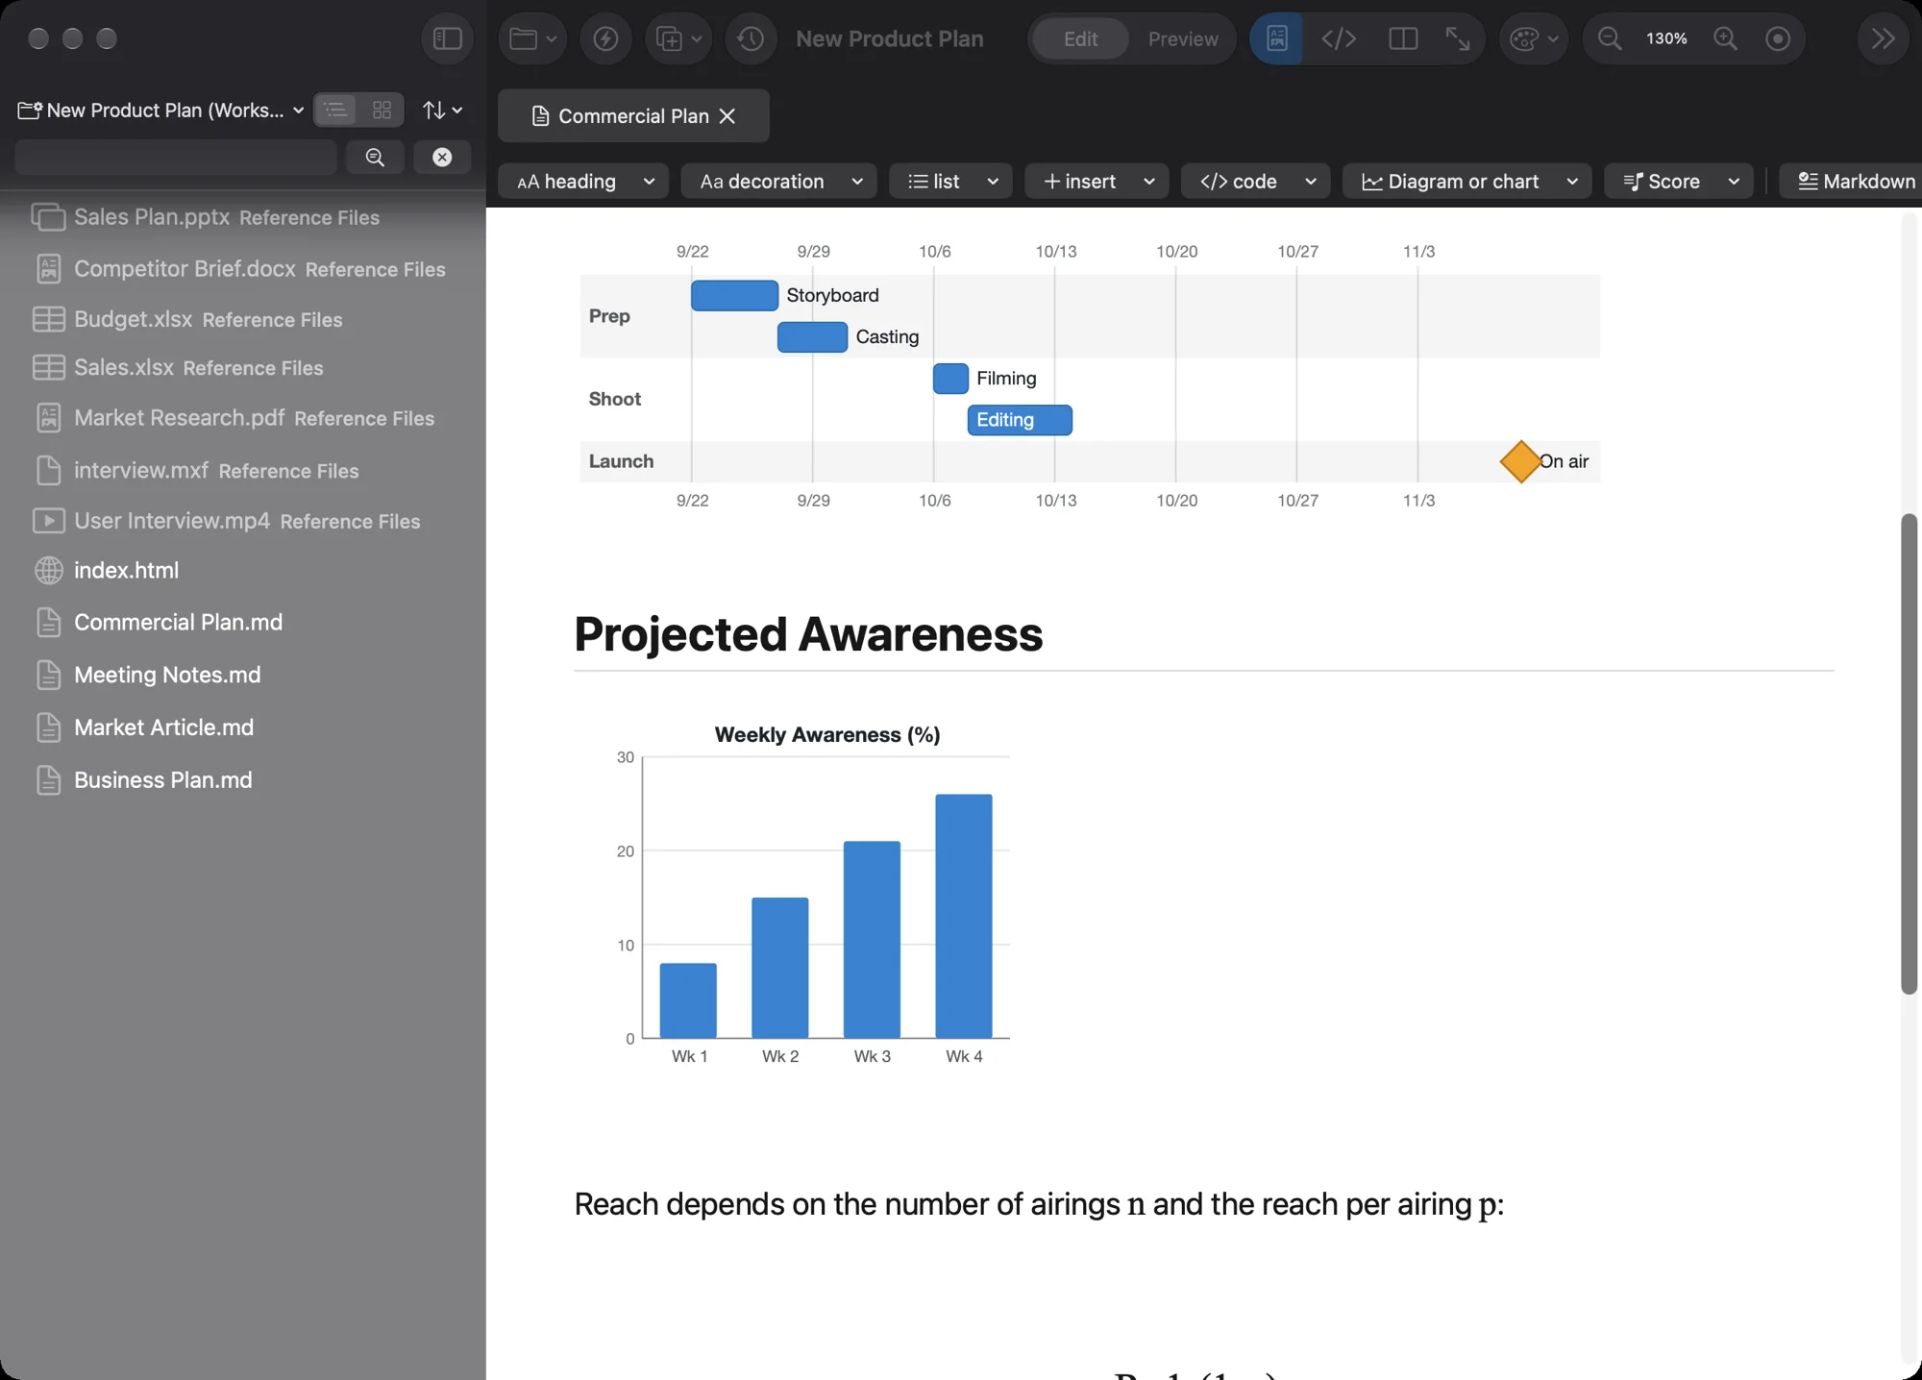Click the Markdown toolbar button

click(1851, 181)
